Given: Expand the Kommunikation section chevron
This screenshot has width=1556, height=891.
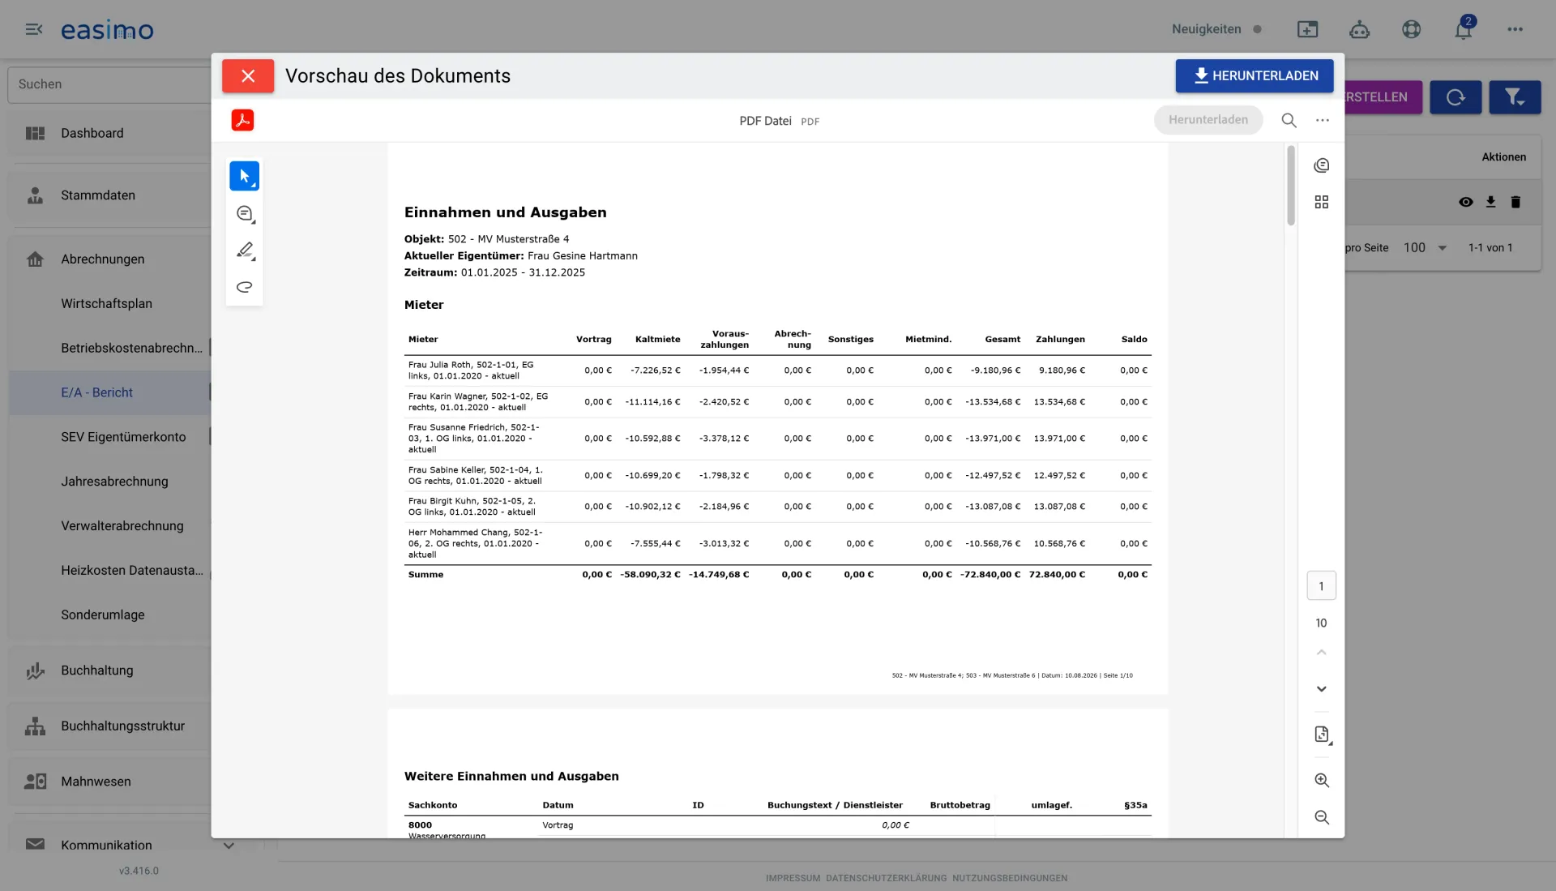Looking at the screenshot, I should [229, 846].
